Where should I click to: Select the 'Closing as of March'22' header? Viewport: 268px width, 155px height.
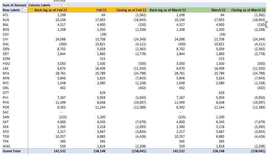pos(248,10)
